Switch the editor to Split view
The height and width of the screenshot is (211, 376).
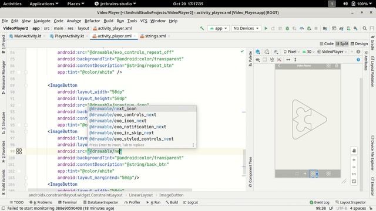342,44
